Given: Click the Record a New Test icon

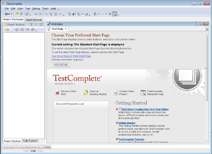Looking at the screenshot, I should [57, 93].
